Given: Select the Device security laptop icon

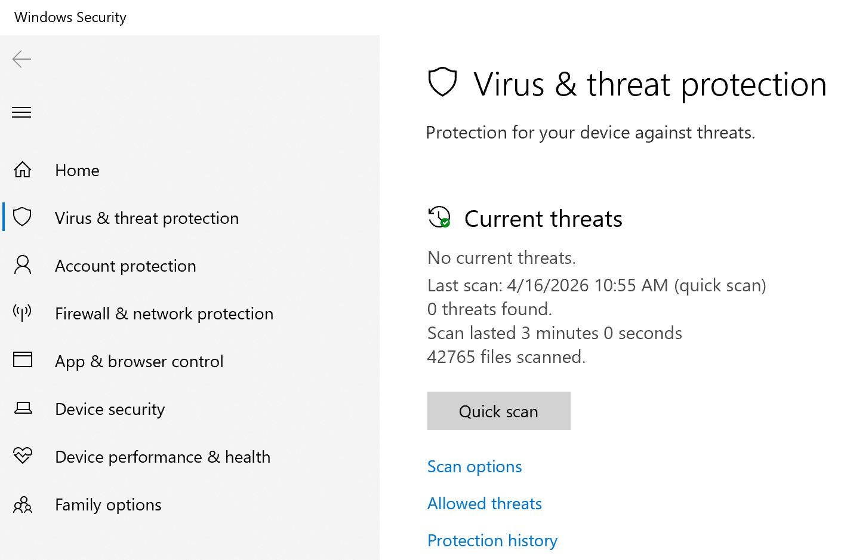Looking at the screenshot, I should pyautogui.click(x=23, y=408).
